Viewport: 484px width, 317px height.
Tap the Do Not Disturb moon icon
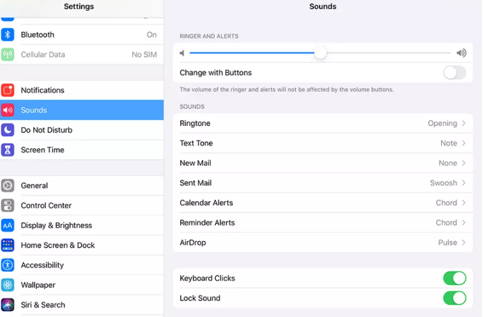[x=8, y=130]
